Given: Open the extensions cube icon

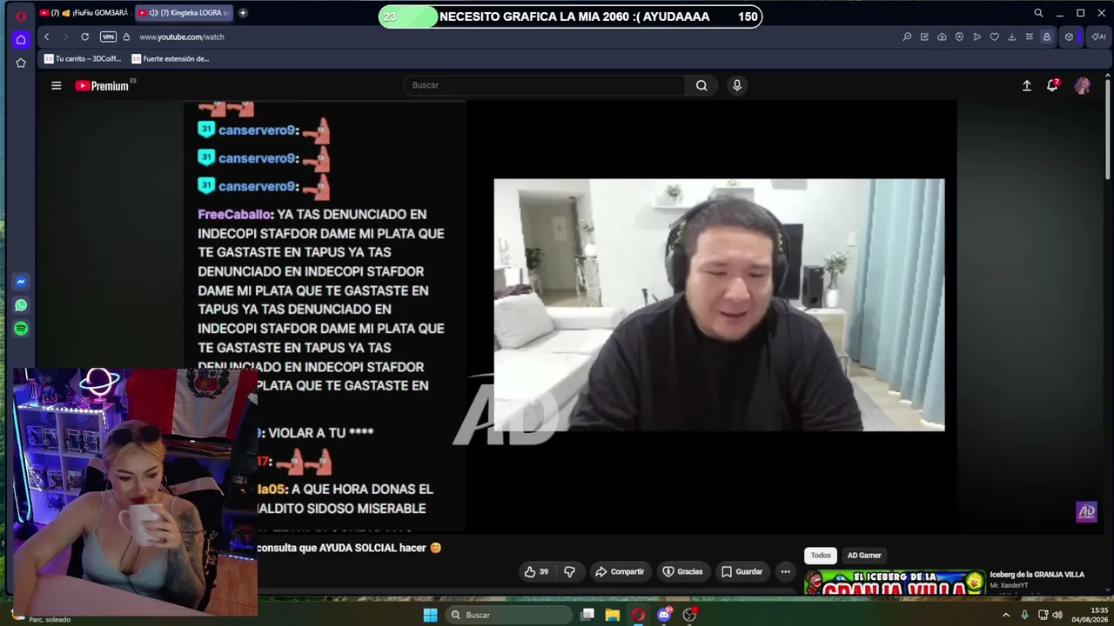Looking at the screenshot, I should point(1069,37).
